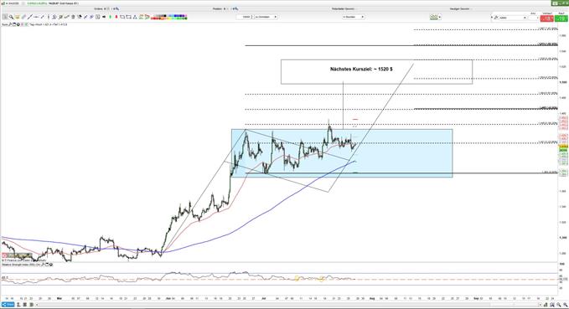
Task: Open RSI indicator settings wrench icon
Action: 43,265
